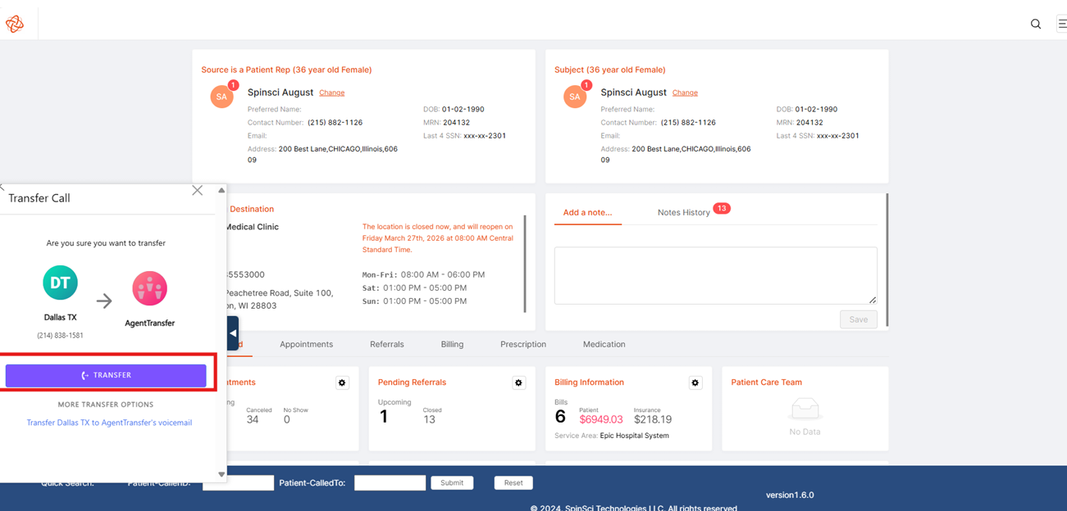Open the hamburger menu icon

tap(1062, 24)
